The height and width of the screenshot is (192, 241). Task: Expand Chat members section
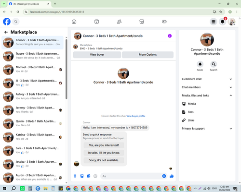click(207, 87)
